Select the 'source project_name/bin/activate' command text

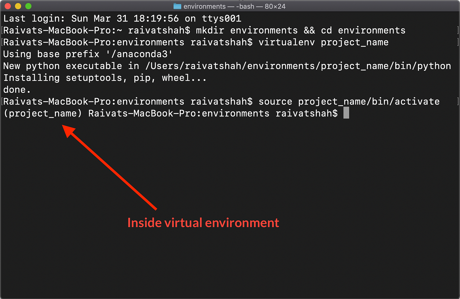point(348,101)
